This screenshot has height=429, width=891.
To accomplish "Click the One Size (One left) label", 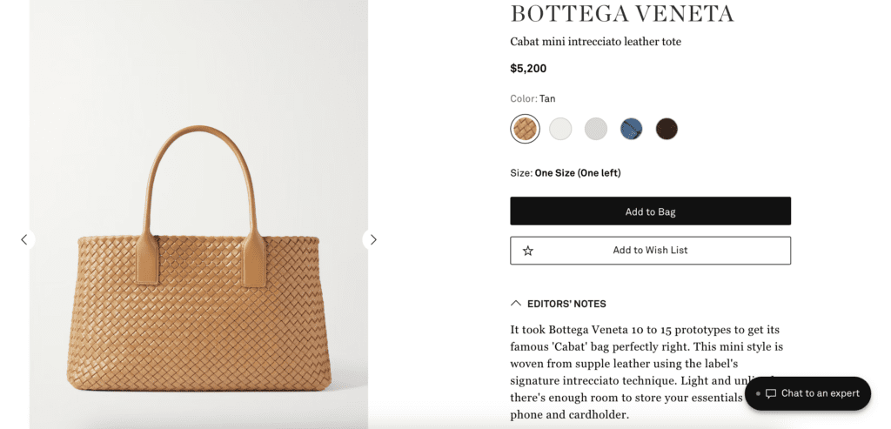I will 577,173.
